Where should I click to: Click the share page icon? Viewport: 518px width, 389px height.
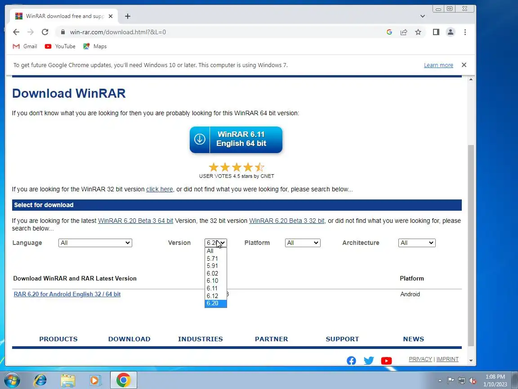tap(404, 32)
